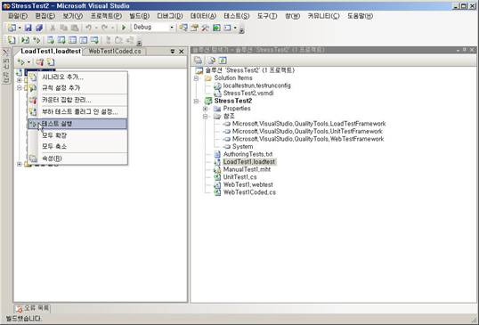Collapse the 참조 references folder

tap(206, 117)
